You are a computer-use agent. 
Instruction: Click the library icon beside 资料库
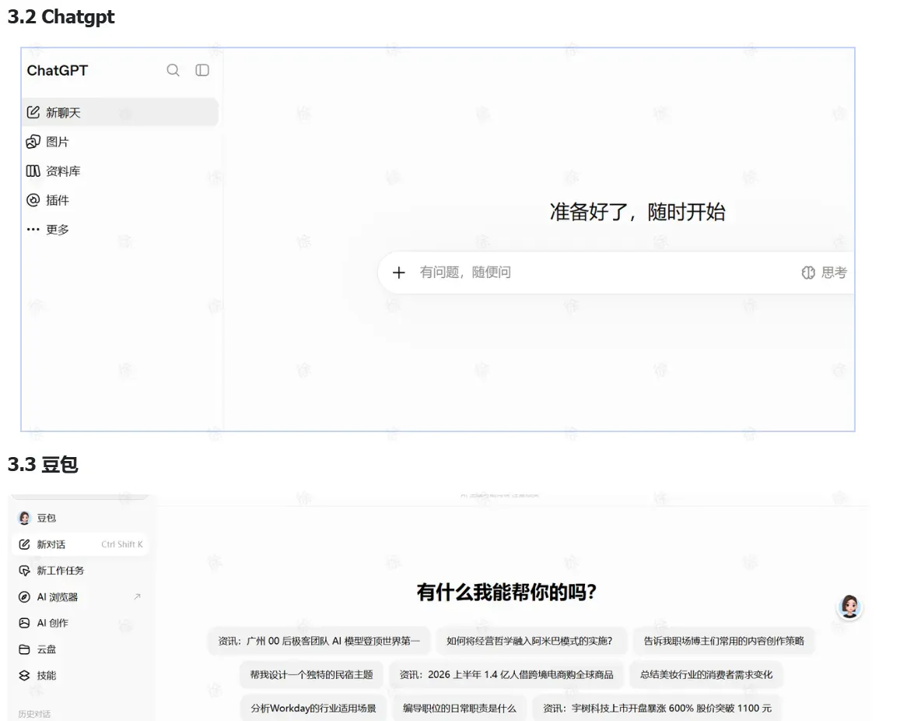[33, 171]
